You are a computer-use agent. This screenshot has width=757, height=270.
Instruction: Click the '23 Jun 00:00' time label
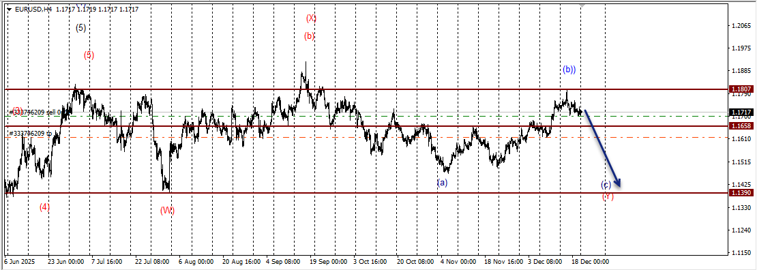(66, 261)
